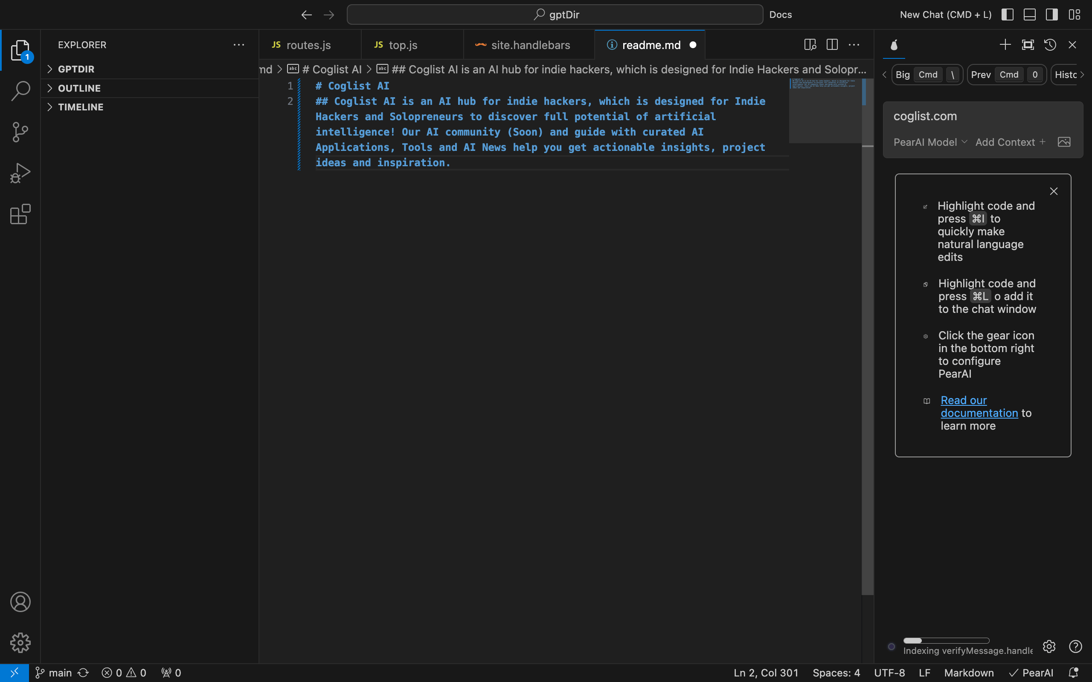Click the gptDir command center search box
The height and width of the screenshot is (682, 1092).
click(x=555, y=14)
